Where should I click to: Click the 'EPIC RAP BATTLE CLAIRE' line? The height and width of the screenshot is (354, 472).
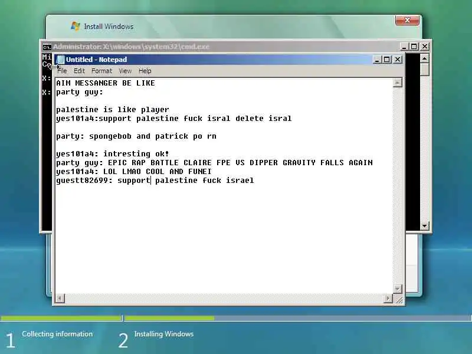214,163
